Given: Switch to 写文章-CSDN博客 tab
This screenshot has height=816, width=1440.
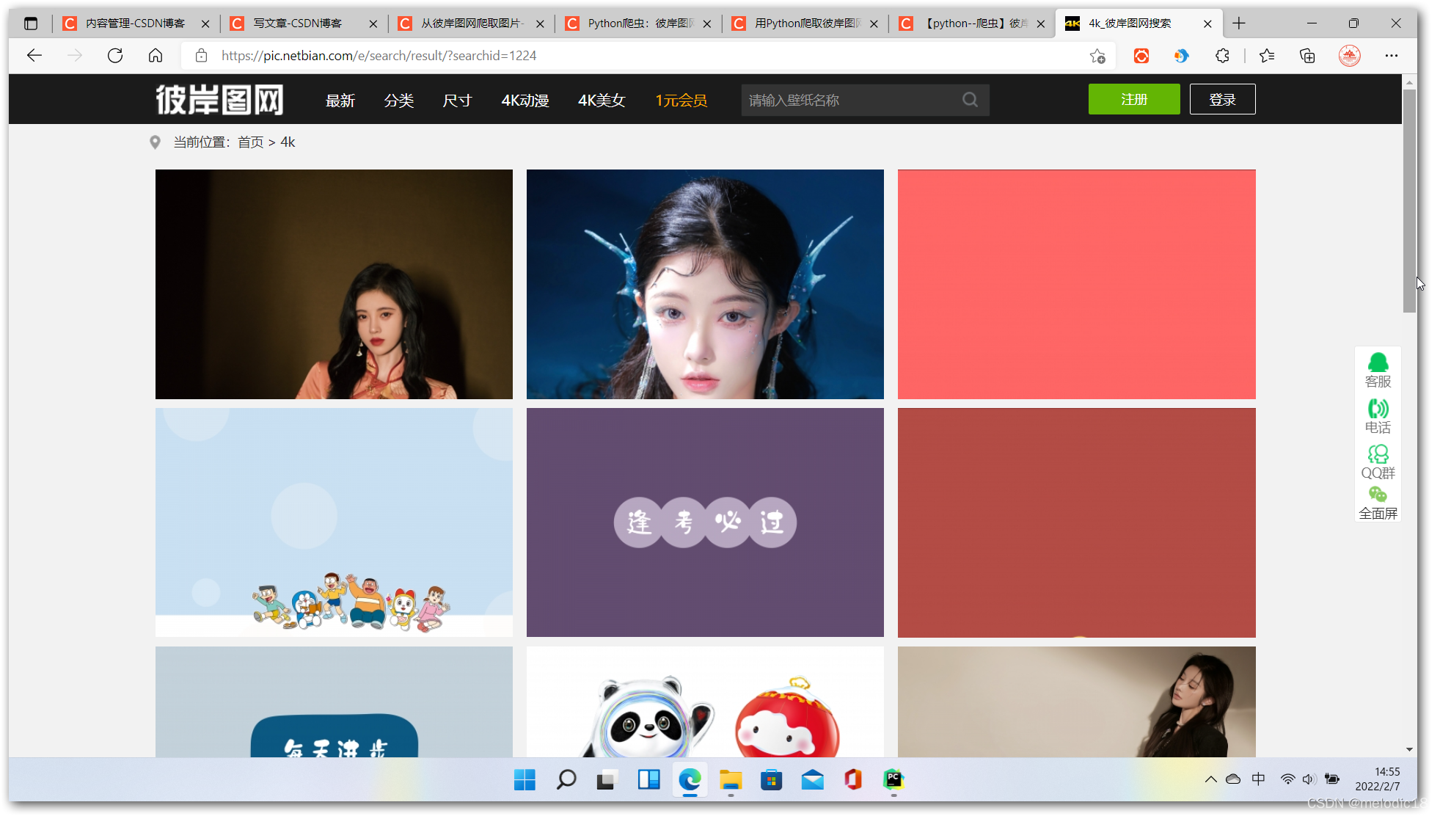Looking at the screenshot, I should 297,23.
